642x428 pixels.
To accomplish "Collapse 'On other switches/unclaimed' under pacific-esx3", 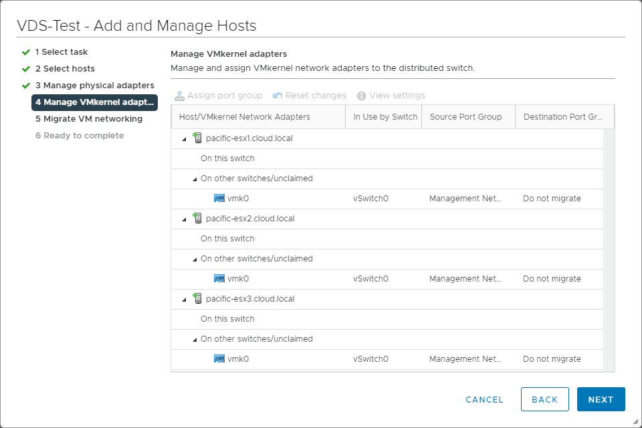I will point(195,340).
